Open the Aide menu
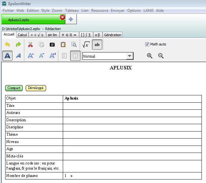Screen dimensions: 206x183 pos(160,11)
